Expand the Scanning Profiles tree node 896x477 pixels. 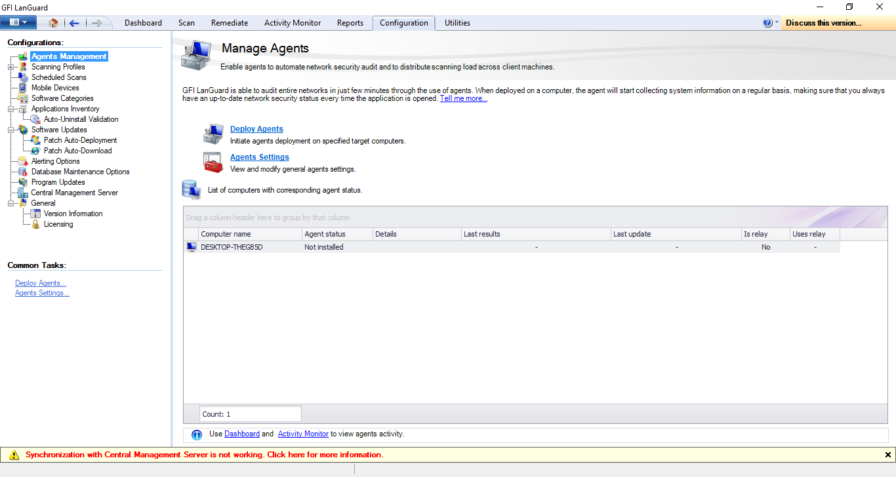(10, 67)
